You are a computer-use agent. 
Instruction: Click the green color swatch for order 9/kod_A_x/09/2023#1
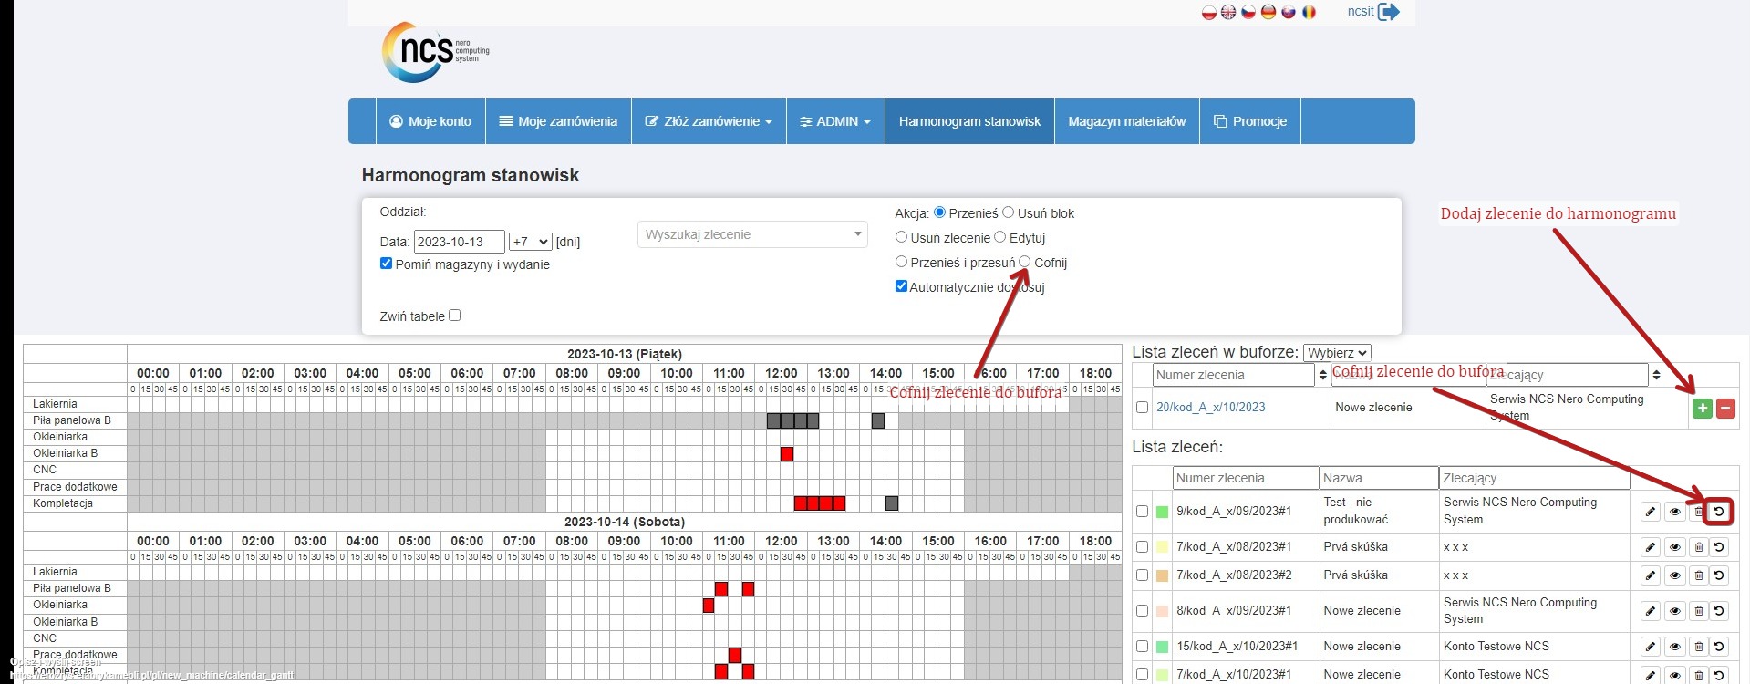pyautogui.click(x=1162, y=512)
